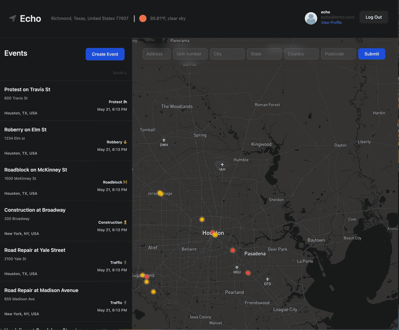Click the orange weather sun icon

143,18
